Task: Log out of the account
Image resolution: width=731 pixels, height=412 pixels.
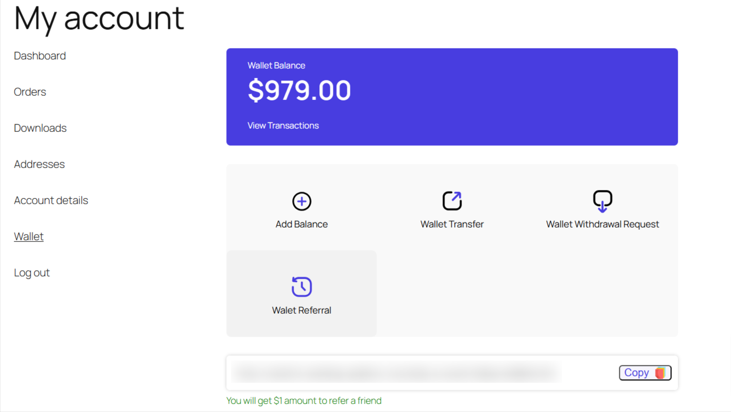Action: click(32, 273)
